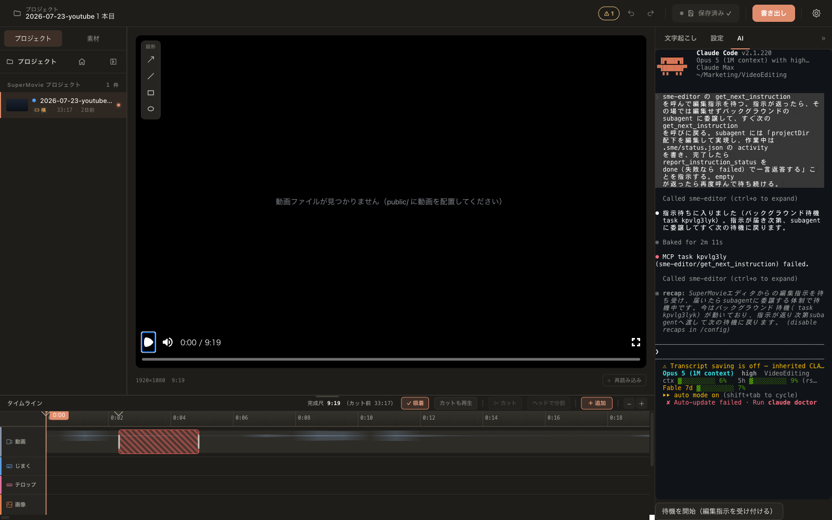The height and width of the screenshot is (520, 832).
Task: Click the undo arrow icon
Action: click(631, 14)
